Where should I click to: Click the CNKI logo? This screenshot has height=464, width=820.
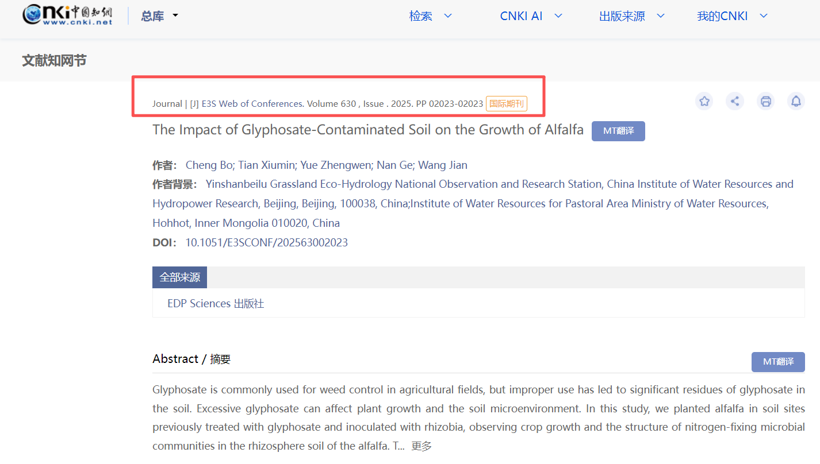click(x=67, y=16)
